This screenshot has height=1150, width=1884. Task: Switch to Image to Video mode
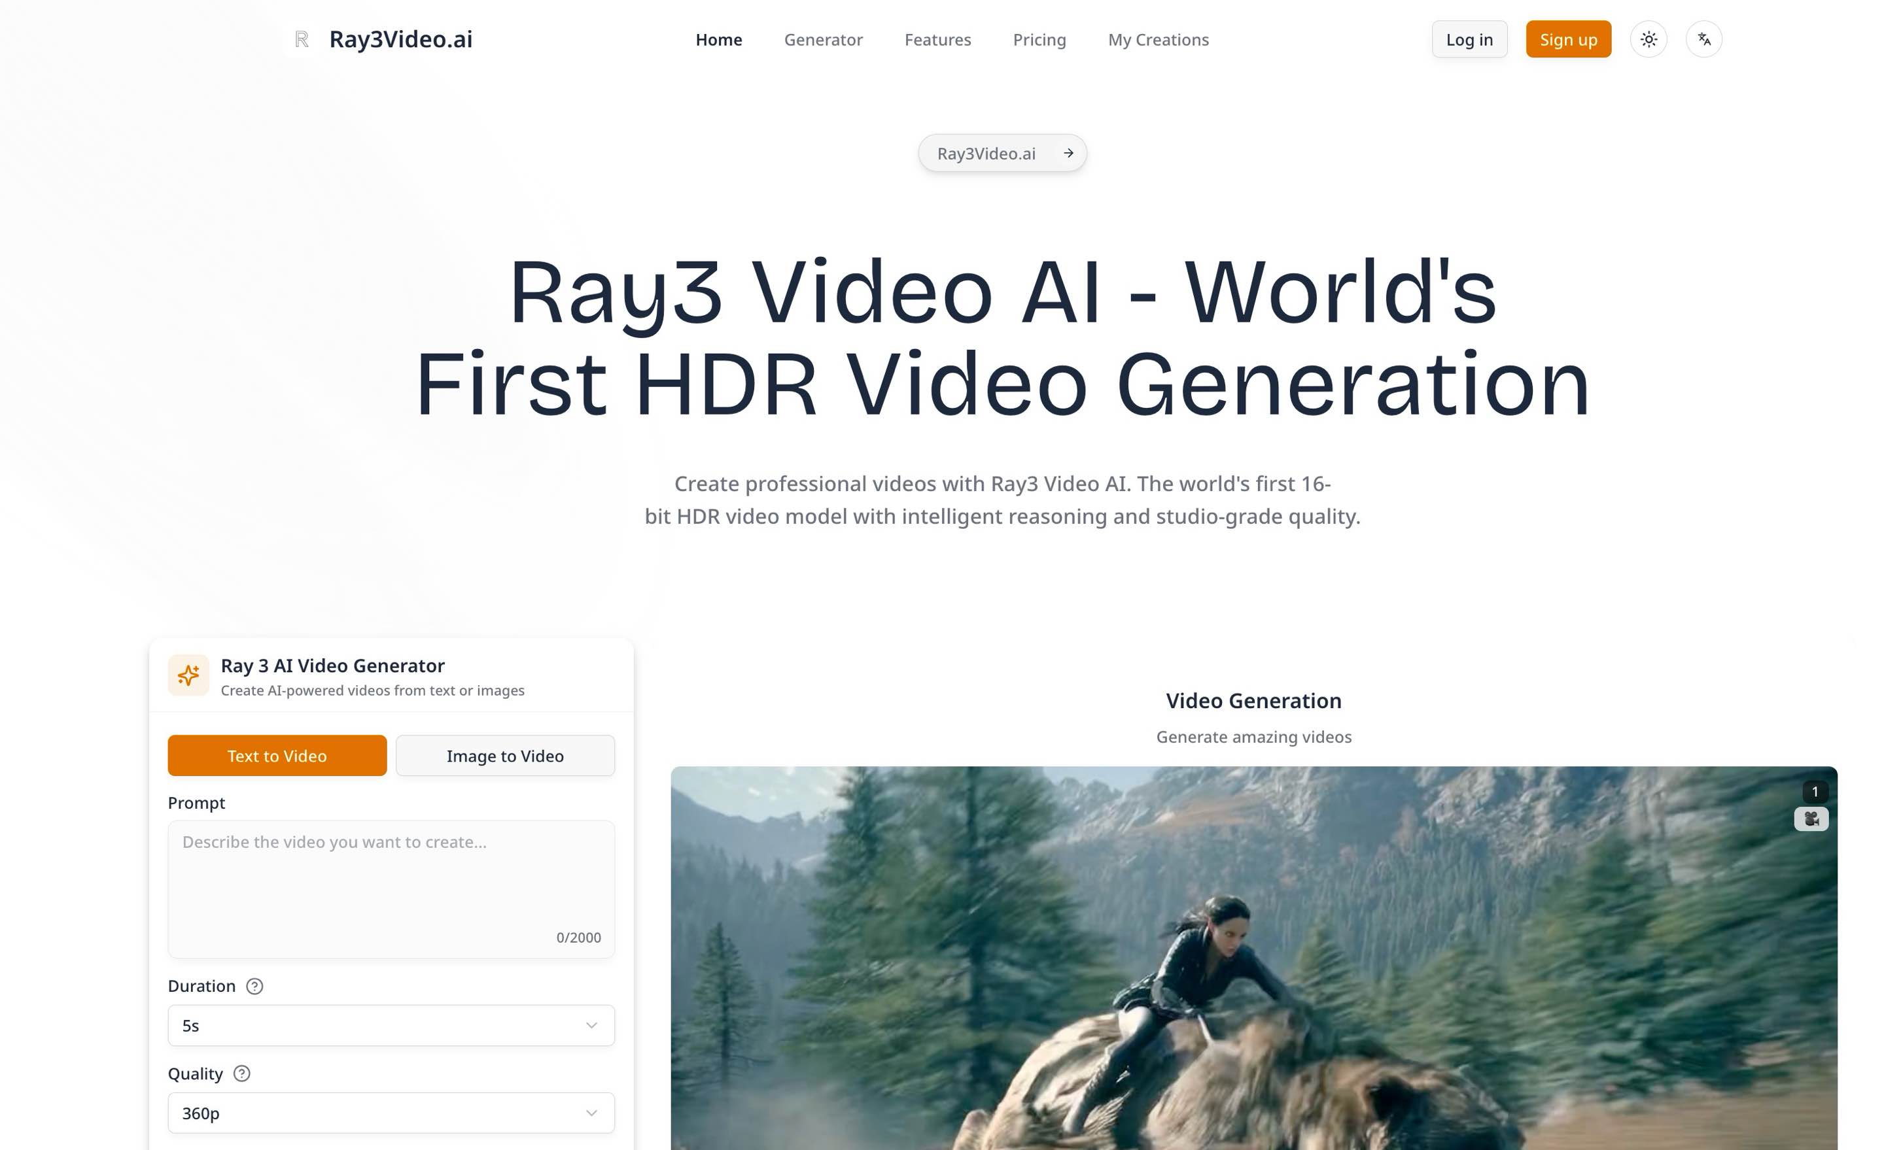[504, 755]
